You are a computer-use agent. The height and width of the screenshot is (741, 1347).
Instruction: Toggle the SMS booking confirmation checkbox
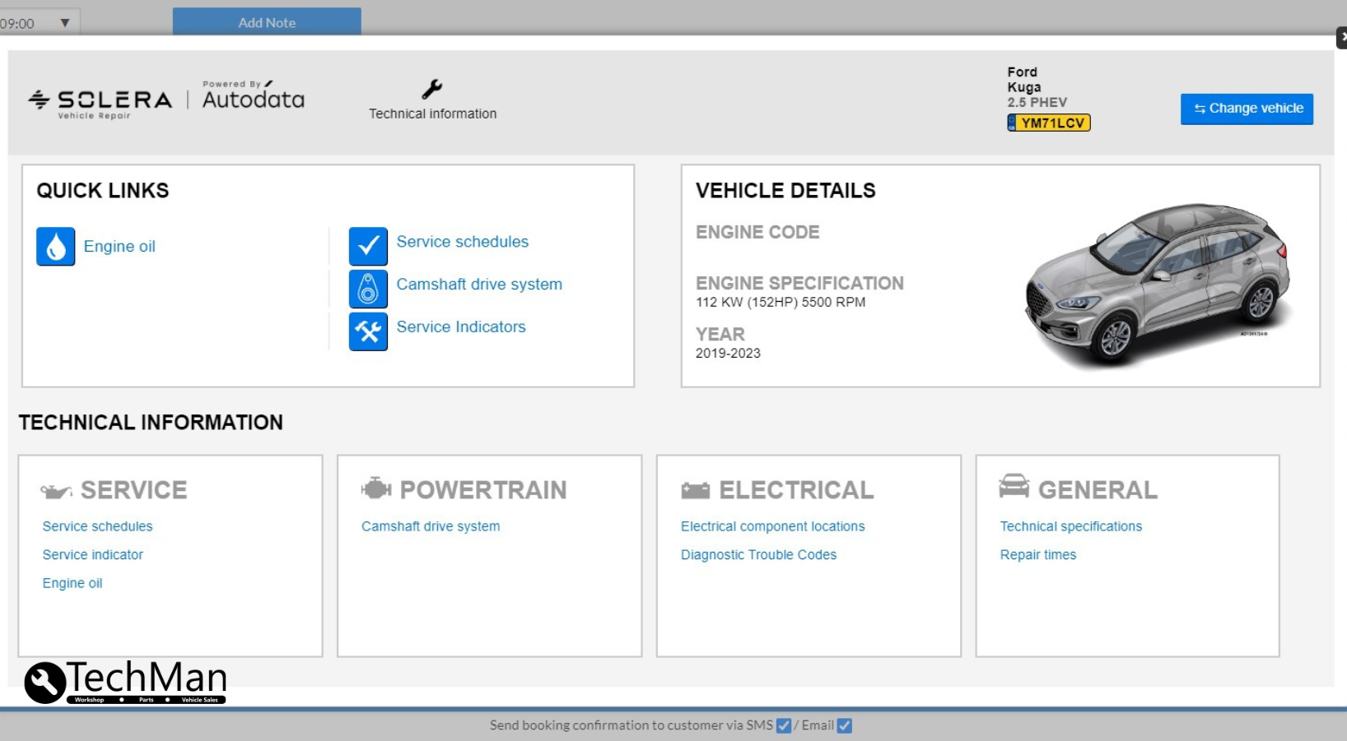pyautogui.click(x=784, y=725)
